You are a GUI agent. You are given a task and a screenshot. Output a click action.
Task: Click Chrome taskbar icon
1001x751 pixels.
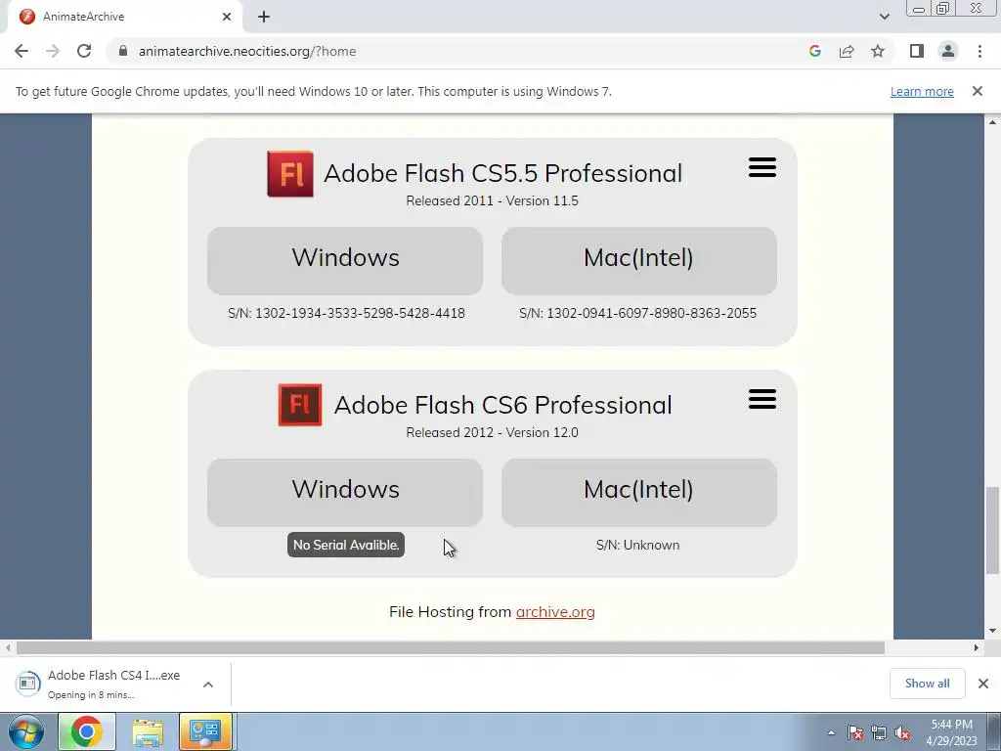pyautogui.click(x=87, y=731)
